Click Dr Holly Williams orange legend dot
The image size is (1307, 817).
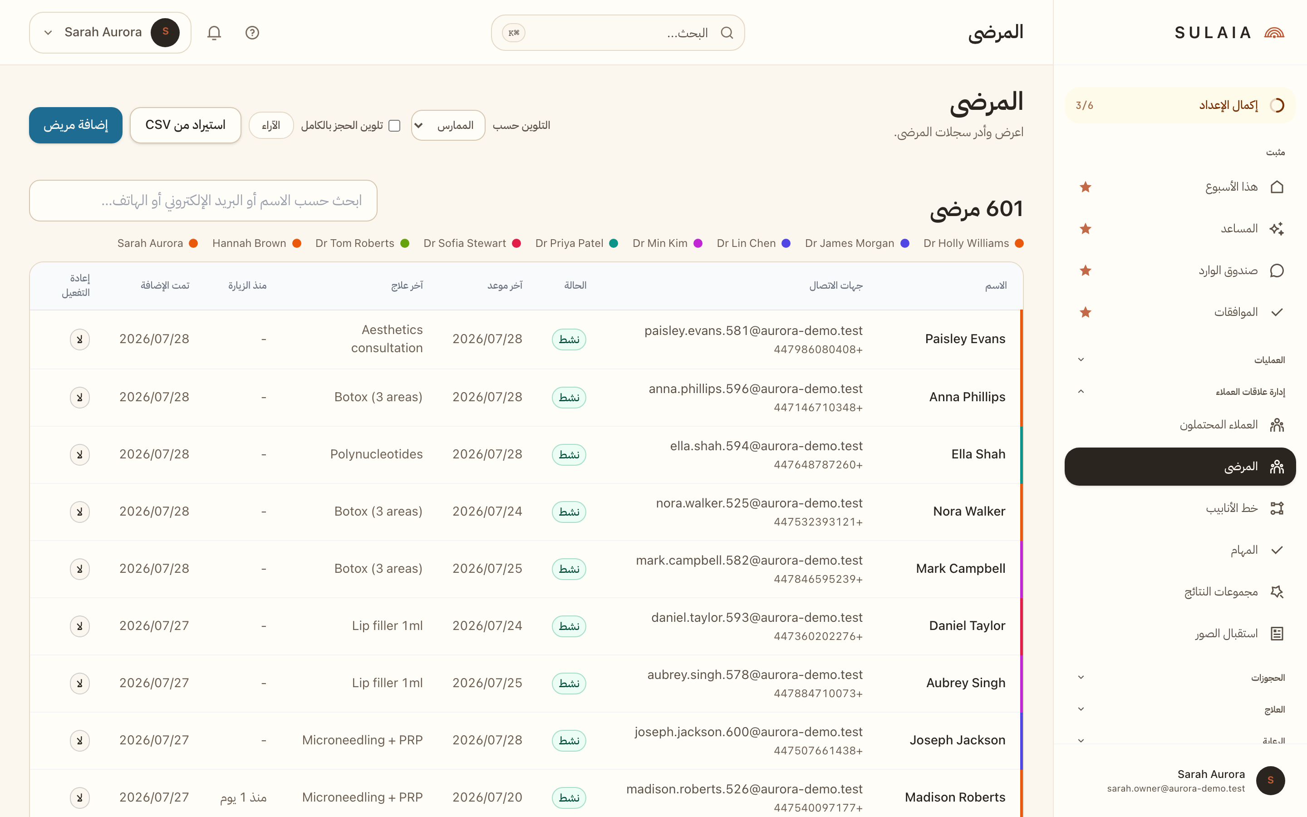coord(1019,244)
